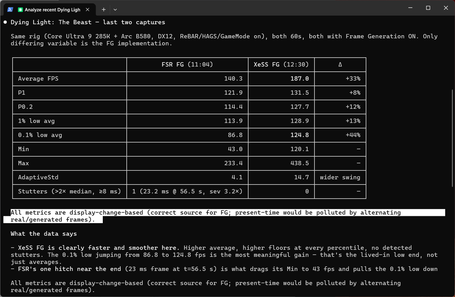This screenshot has height=297, width=455.
Task: Maximize the terminal window
Action: [x=428, y=8]
